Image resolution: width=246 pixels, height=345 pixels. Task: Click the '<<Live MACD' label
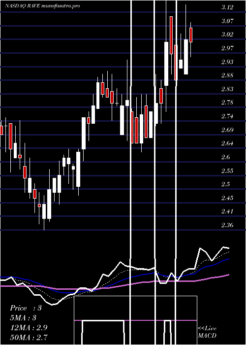pyautogui.click(x=207, y=332)
